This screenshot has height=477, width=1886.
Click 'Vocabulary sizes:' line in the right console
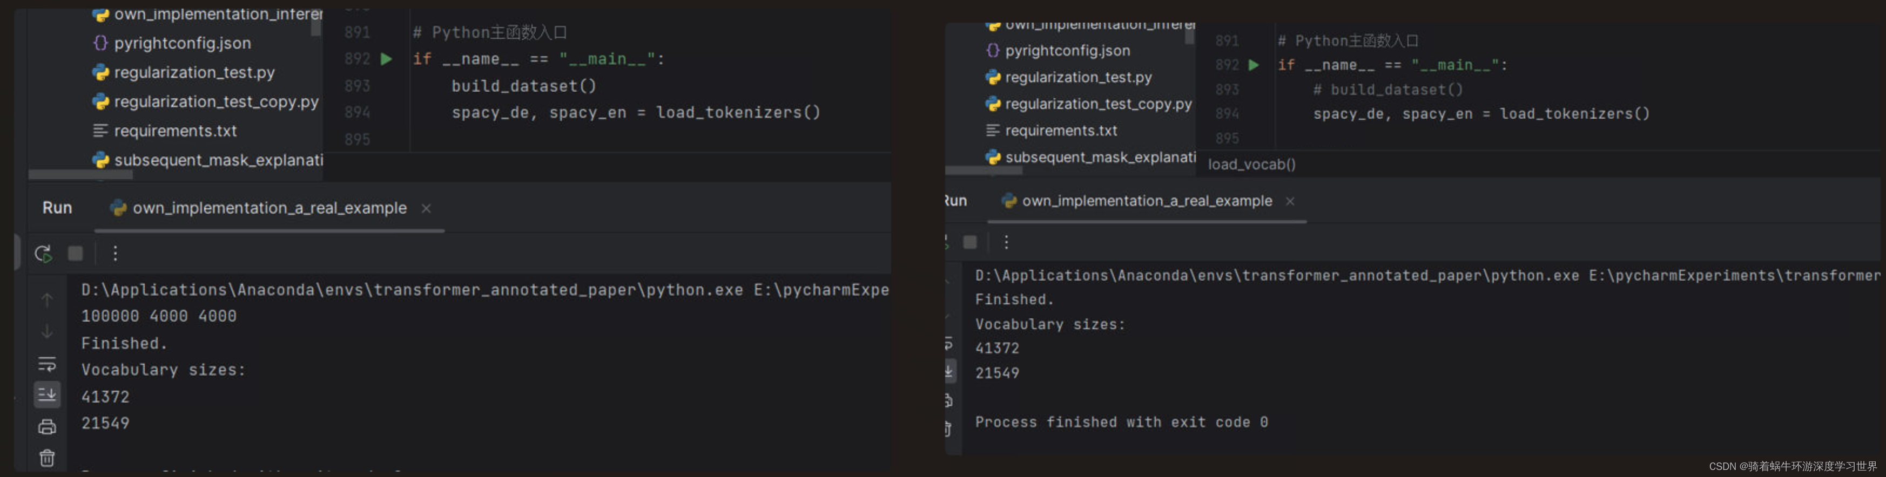coord(1050,324)
